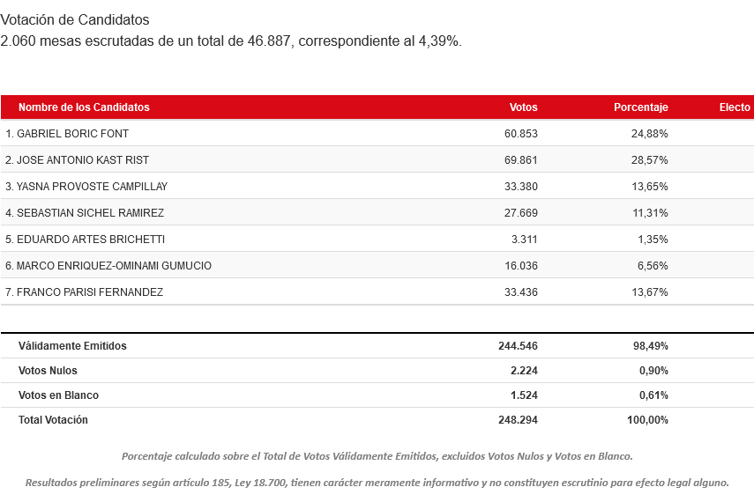Click the 'Votación de Candidatos' heading
This screenshot has width=754, height=502.
tap(75, 19)
